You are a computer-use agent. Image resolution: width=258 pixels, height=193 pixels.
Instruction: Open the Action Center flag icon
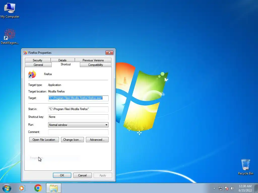227,188
